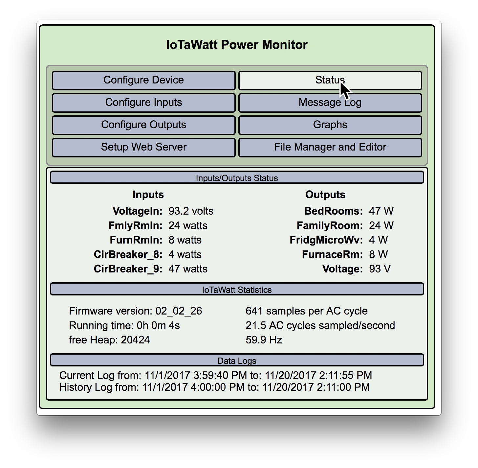Click the Configure Inputs button
Screen dimensions: 478x468
tap(144, 103)
